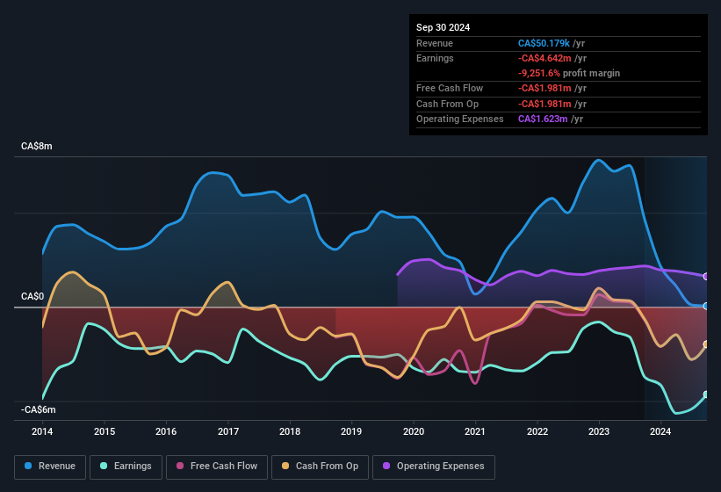Click the Operating Expenses end-point marker
Viewport: 721px width, 492px height.
point(706,277)
